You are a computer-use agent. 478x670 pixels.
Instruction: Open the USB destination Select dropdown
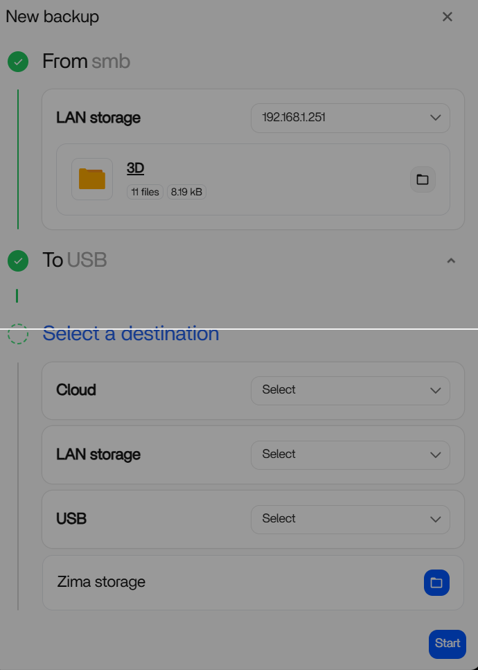click(350, 519)
